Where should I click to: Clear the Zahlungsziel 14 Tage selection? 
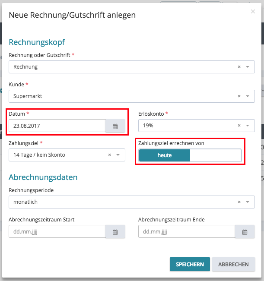[109, 155]
